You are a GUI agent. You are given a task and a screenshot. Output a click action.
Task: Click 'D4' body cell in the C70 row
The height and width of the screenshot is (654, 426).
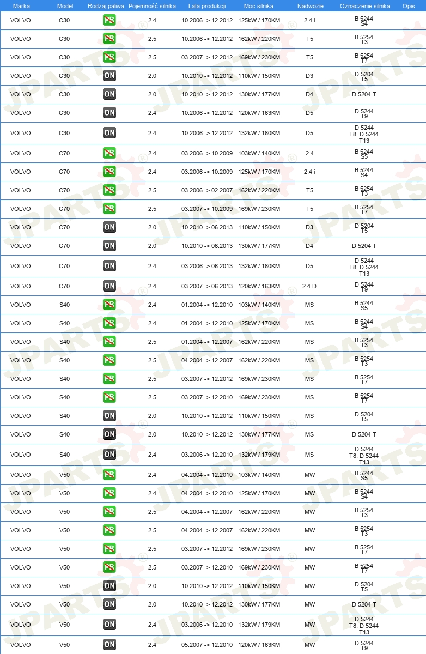coord(309,246)
